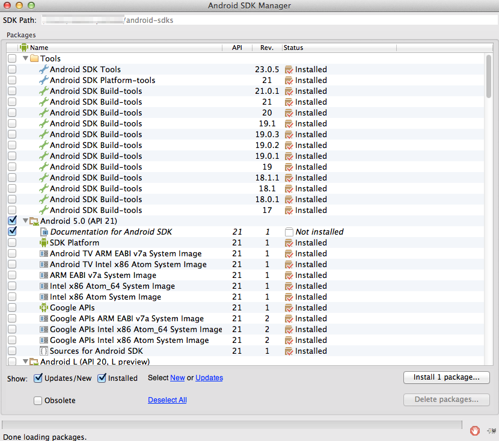Click the Tools folder icon
499x441 pixels.
tap(34, 58)
